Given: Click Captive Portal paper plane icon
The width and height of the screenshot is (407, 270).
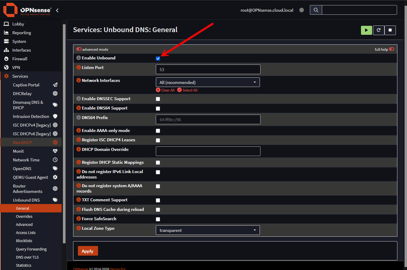Looking at the screenshot, I should 55,85.
